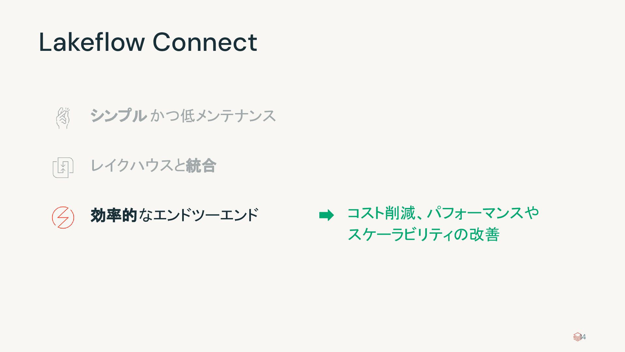
Task: Click the Databricks logo near page number
Action: pos(577,337)
